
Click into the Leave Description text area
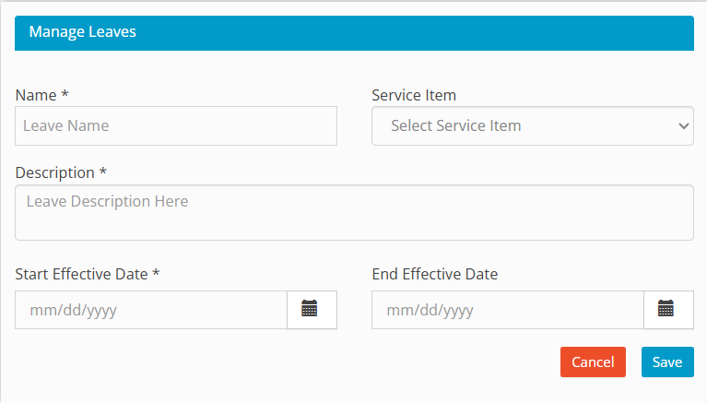click(354, 212)
